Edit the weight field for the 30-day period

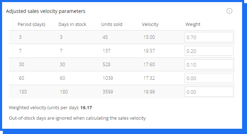coord(209,64)
